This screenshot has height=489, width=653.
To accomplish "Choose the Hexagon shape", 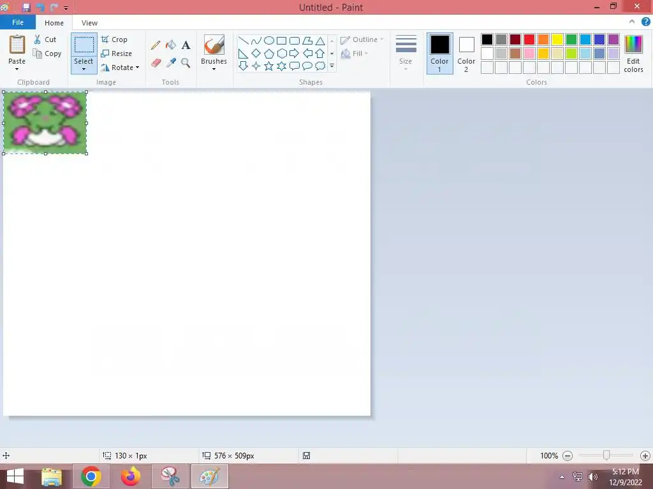I will pos(281,53).
